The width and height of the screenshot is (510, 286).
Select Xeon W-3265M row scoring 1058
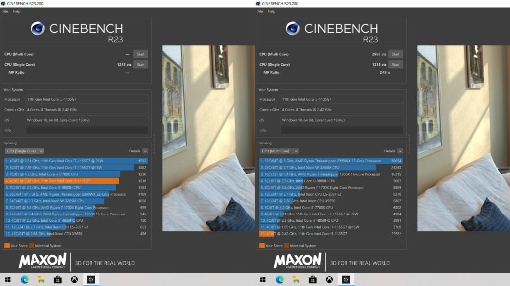click(x=76, y=201)
